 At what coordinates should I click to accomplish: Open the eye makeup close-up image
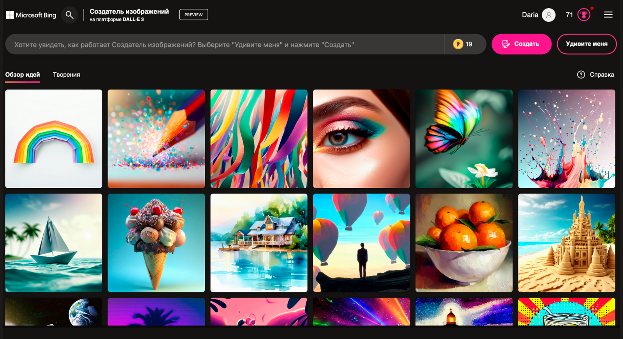[361, 139]
